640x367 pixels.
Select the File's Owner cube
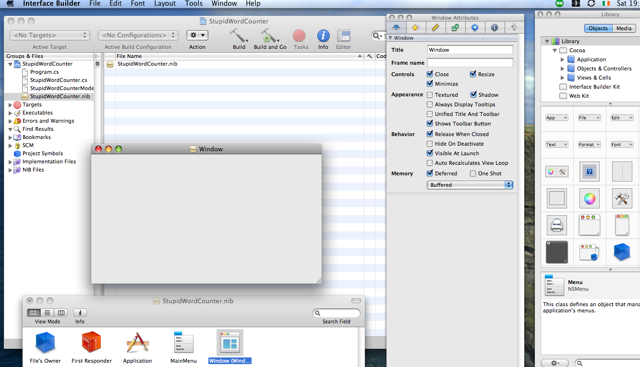point(46,343)
